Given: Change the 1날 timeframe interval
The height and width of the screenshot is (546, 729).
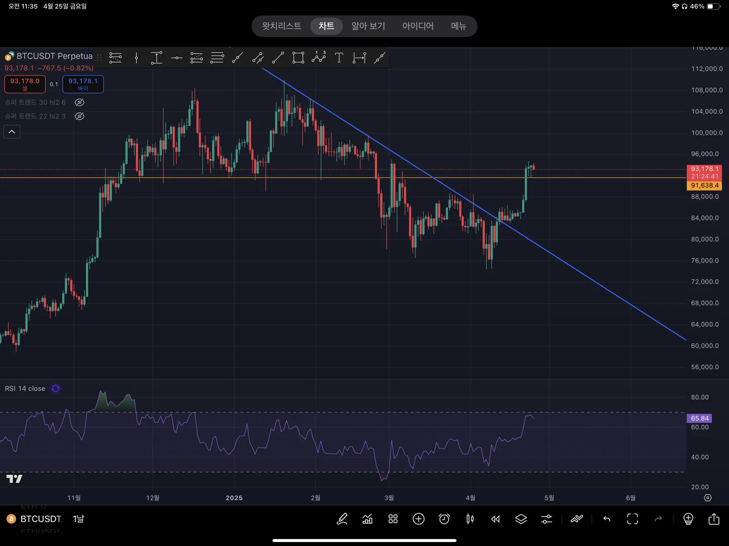Looking at the screenshot, I should point(78,519).
